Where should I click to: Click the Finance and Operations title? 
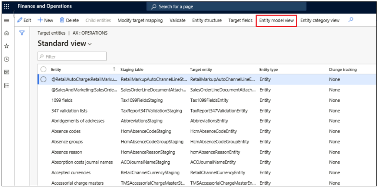click(x=45, y=6)
